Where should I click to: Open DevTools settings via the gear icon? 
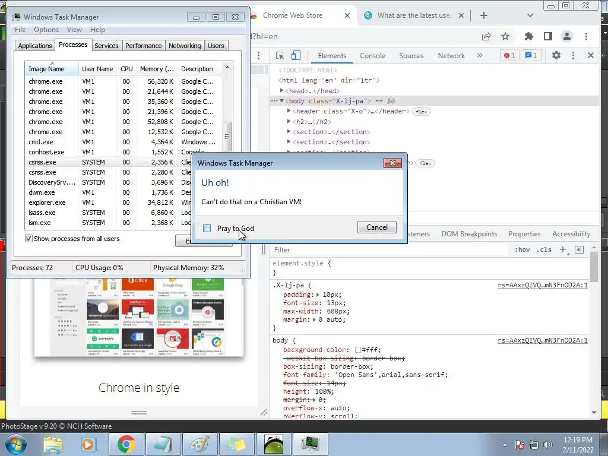coord(556,55)
